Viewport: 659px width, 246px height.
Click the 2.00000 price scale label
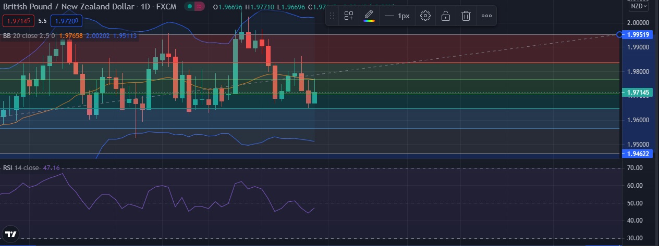point(638,23)
